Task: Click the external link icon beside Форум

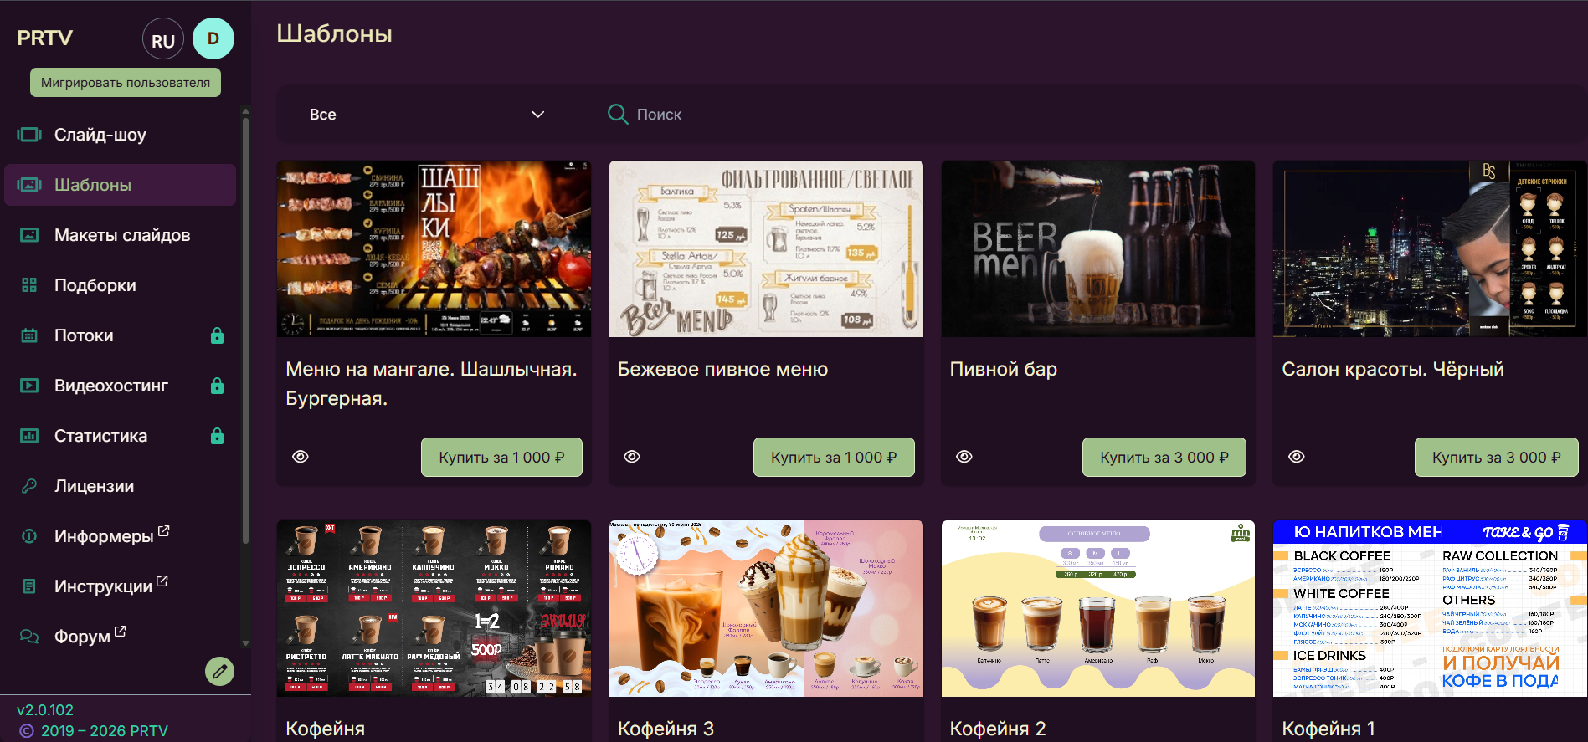Action: pyautogui.click(x=121, y=631)
